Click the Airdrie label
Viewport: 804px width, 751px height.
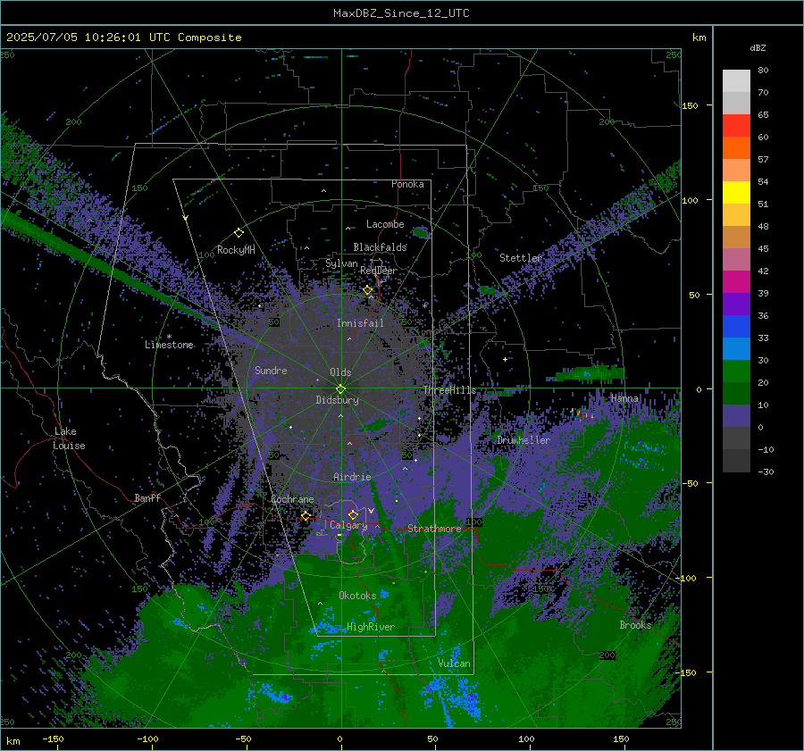click(x=352, y=477)
